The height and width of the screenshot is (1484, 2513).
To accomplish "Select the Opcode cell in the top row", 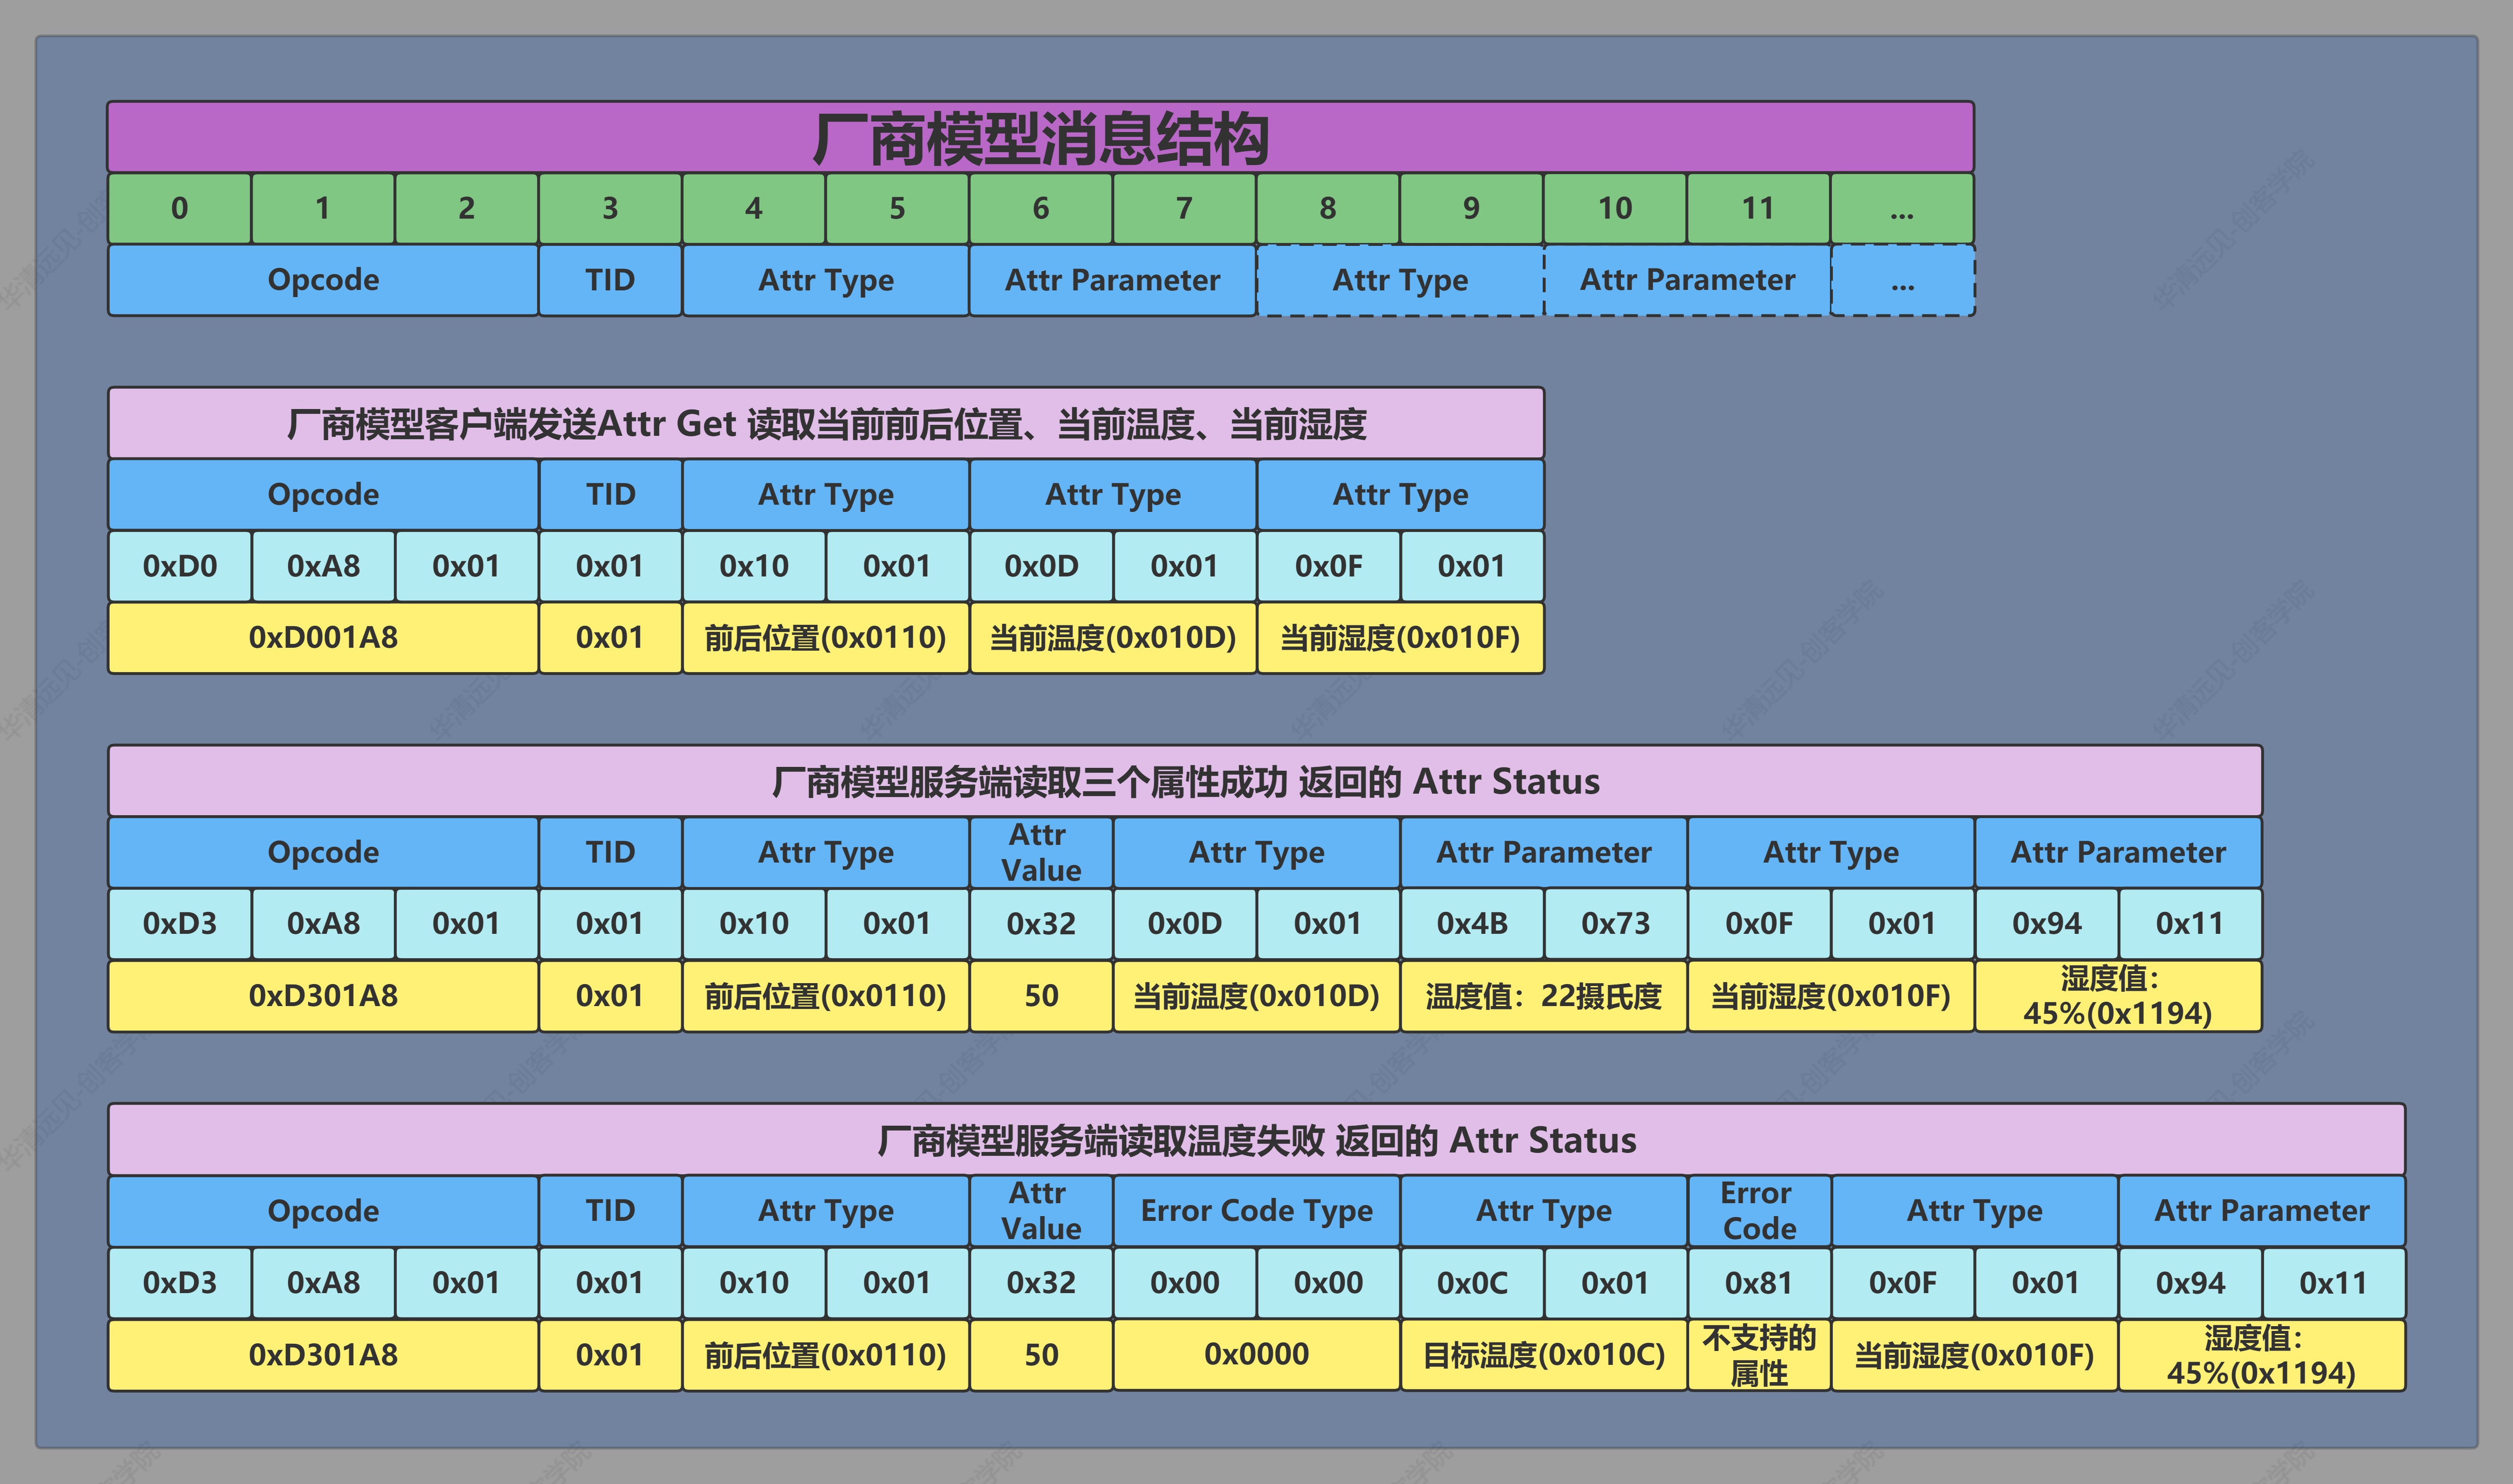I will click(325, 280).
